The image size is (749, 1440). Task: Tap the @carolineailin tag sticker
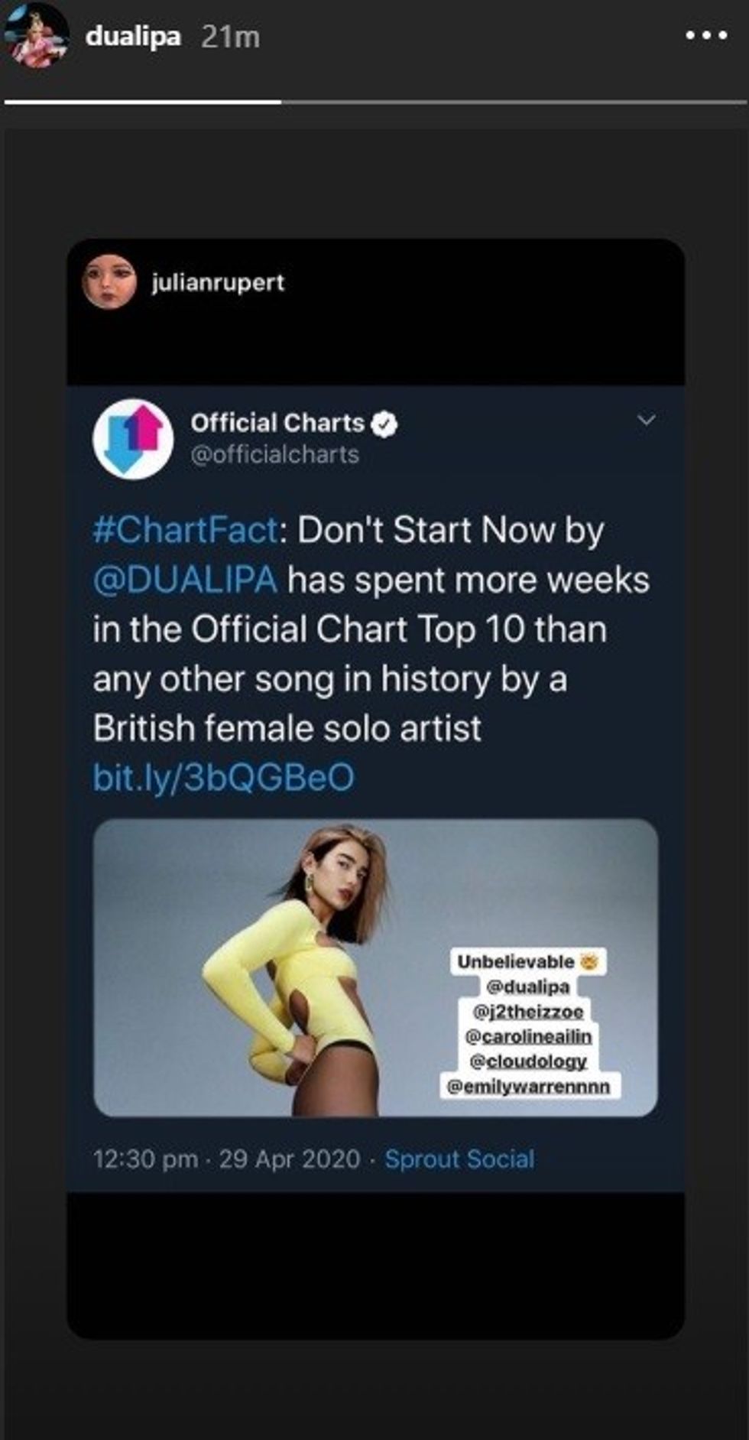(527, 1036)
